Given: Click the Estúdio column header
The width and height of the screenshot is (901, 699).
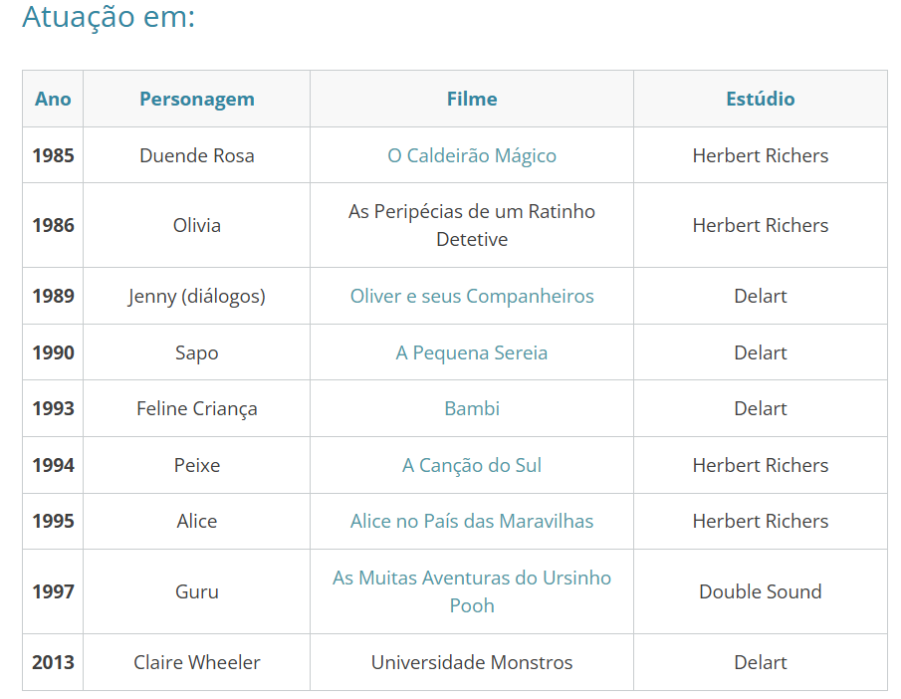Looking at the screenshot, I should (x=761, y=99).
